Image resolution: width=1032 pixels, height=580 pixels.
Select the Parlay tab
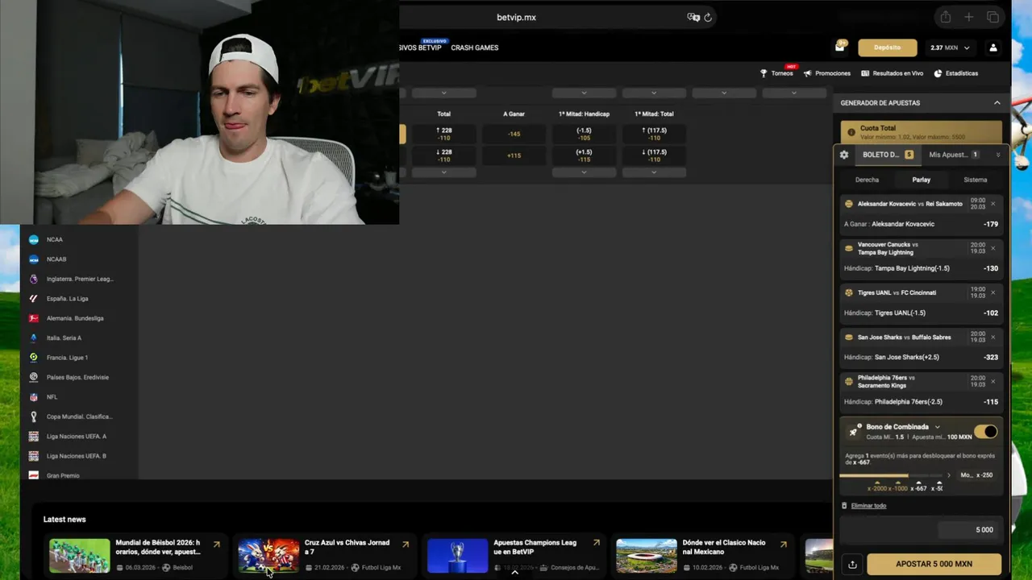tap(922, 180)
